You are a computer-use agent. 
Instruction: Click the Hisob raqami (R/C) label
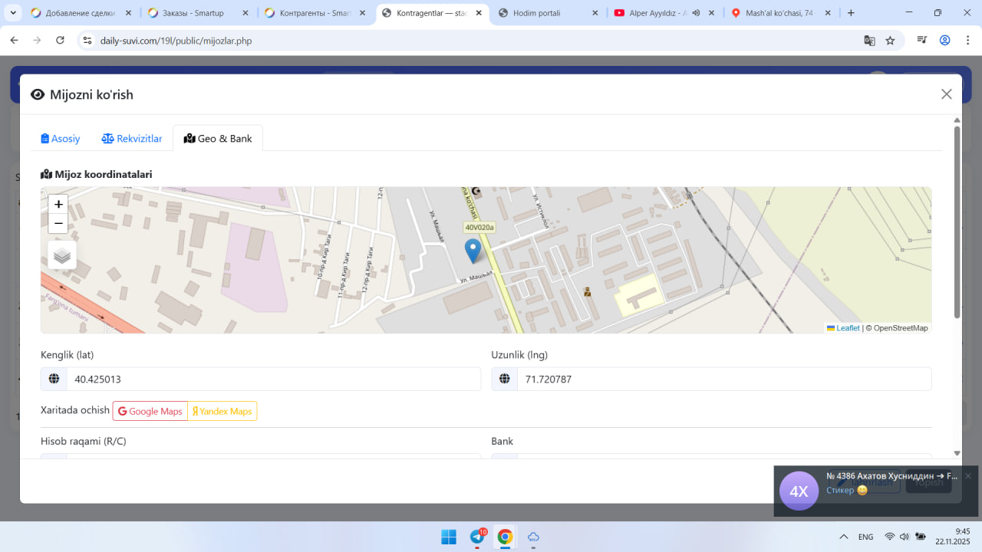coord(84,441)
